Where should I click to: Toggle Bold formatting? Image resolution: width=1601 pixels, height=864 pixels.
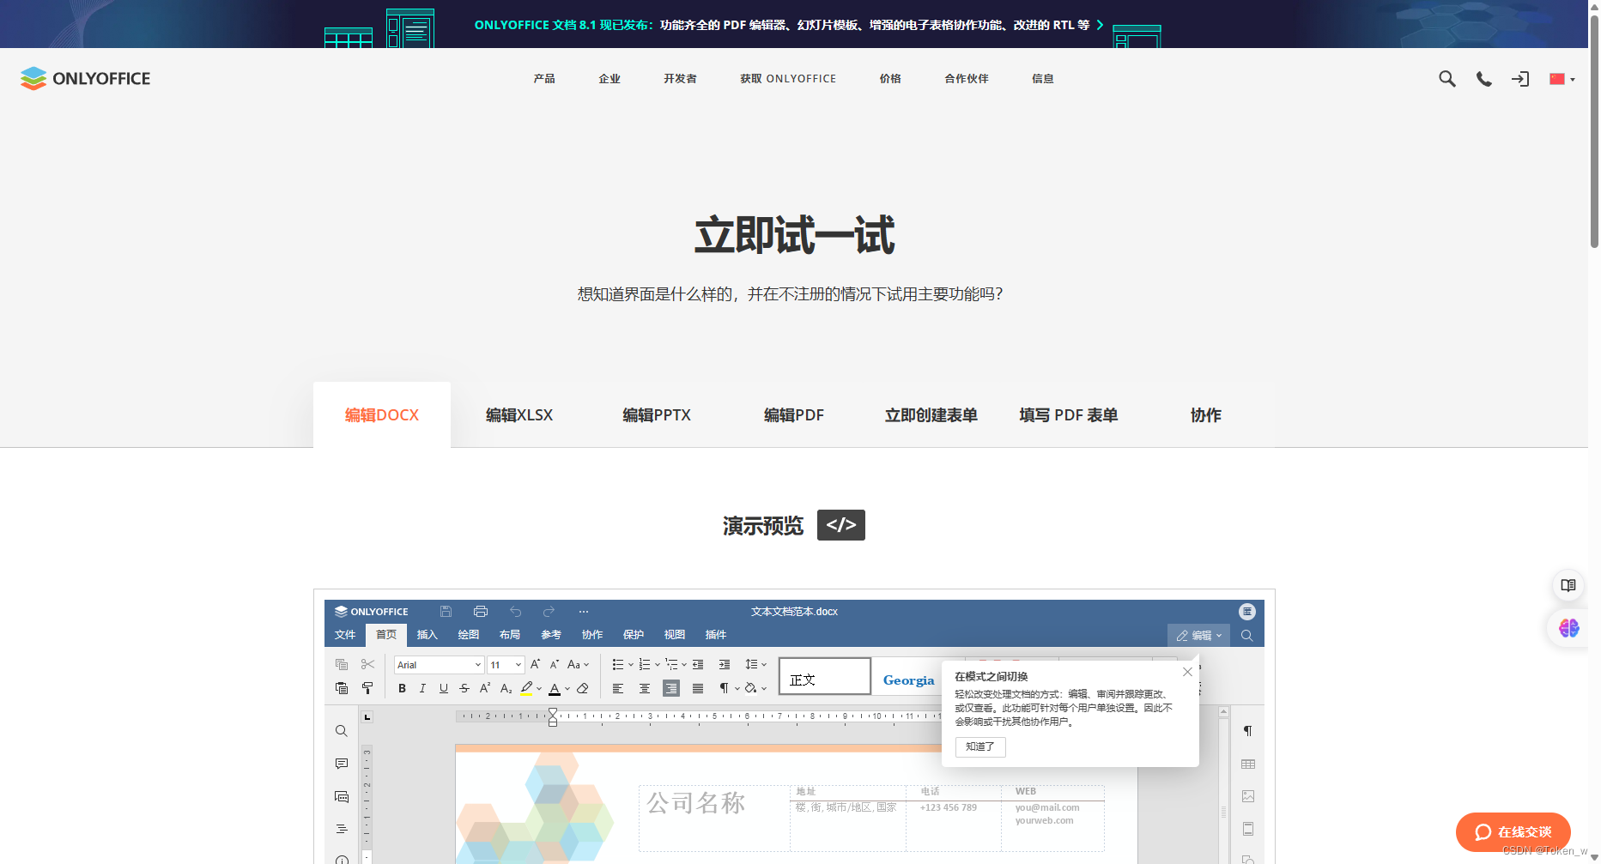click(402, 688)
